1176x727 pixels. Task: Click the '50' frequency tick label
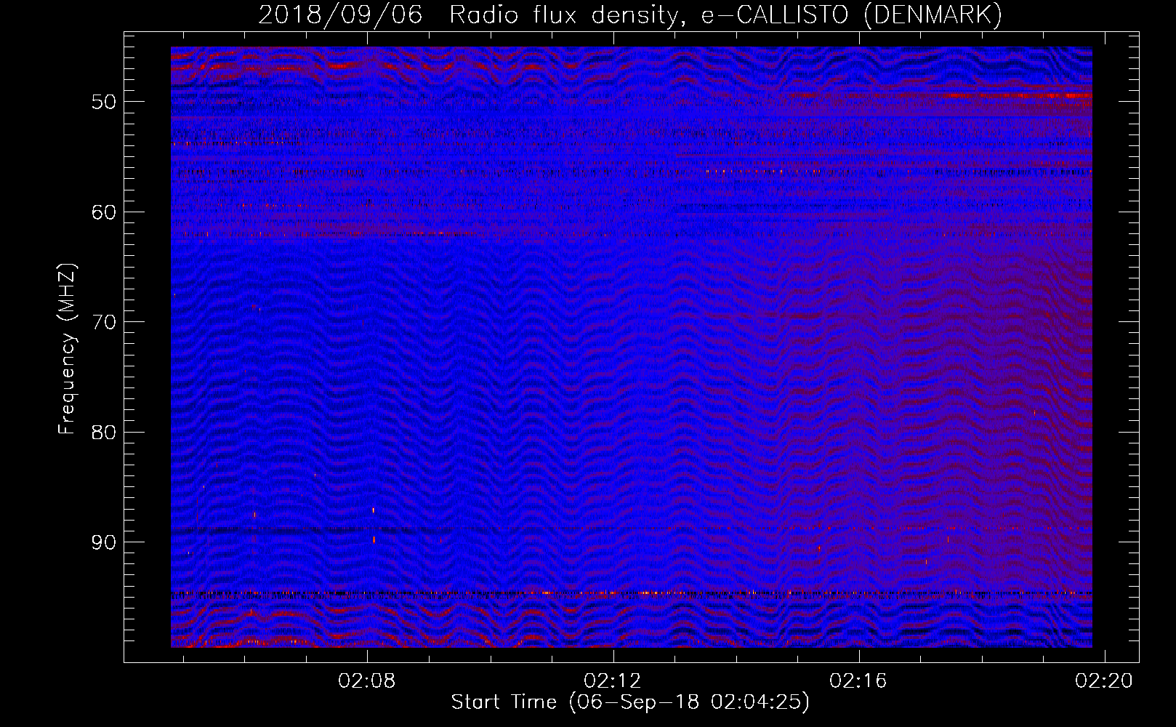coord(104,102)
